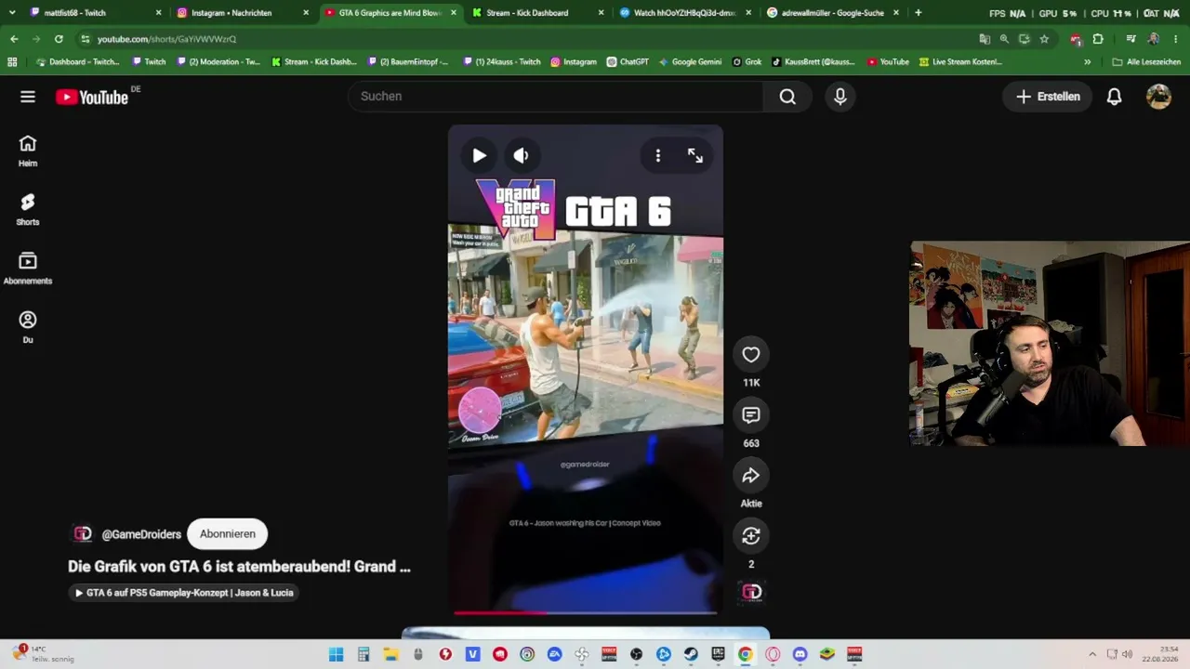Open the GameDroiders channel avatar

(x=83, y=533)
